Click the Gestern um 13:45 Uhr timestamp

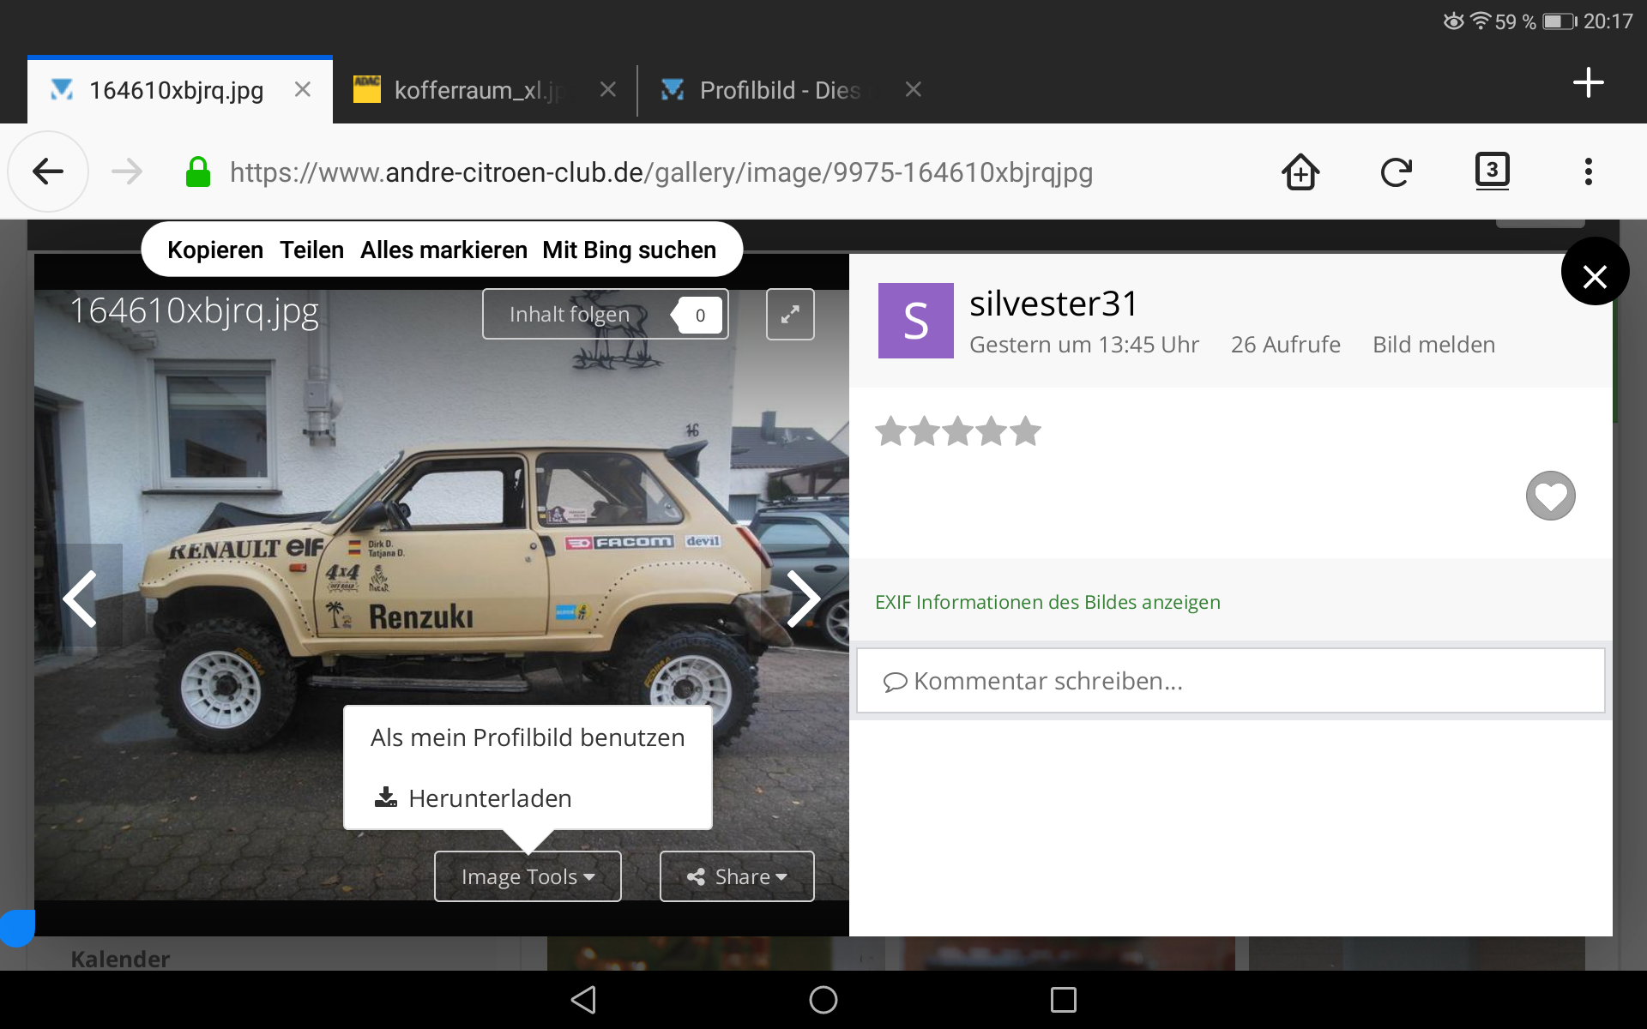click(1084, 345)
